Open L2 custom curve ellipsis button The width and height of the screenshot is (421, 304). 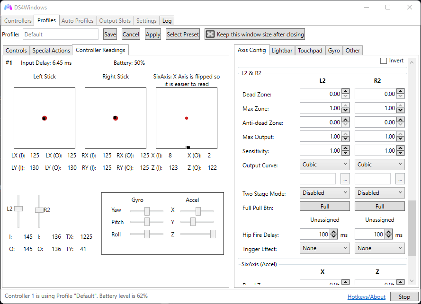point(345,179)
